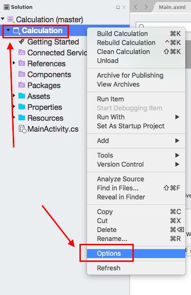Open the Run With submenu
The height and width of the screenshot is (295, 191).
click(136, 117)
